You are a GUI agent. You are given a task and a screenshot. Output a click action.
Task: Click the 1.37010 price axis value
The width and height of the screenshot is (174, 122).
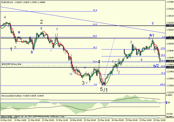point(170,9)
